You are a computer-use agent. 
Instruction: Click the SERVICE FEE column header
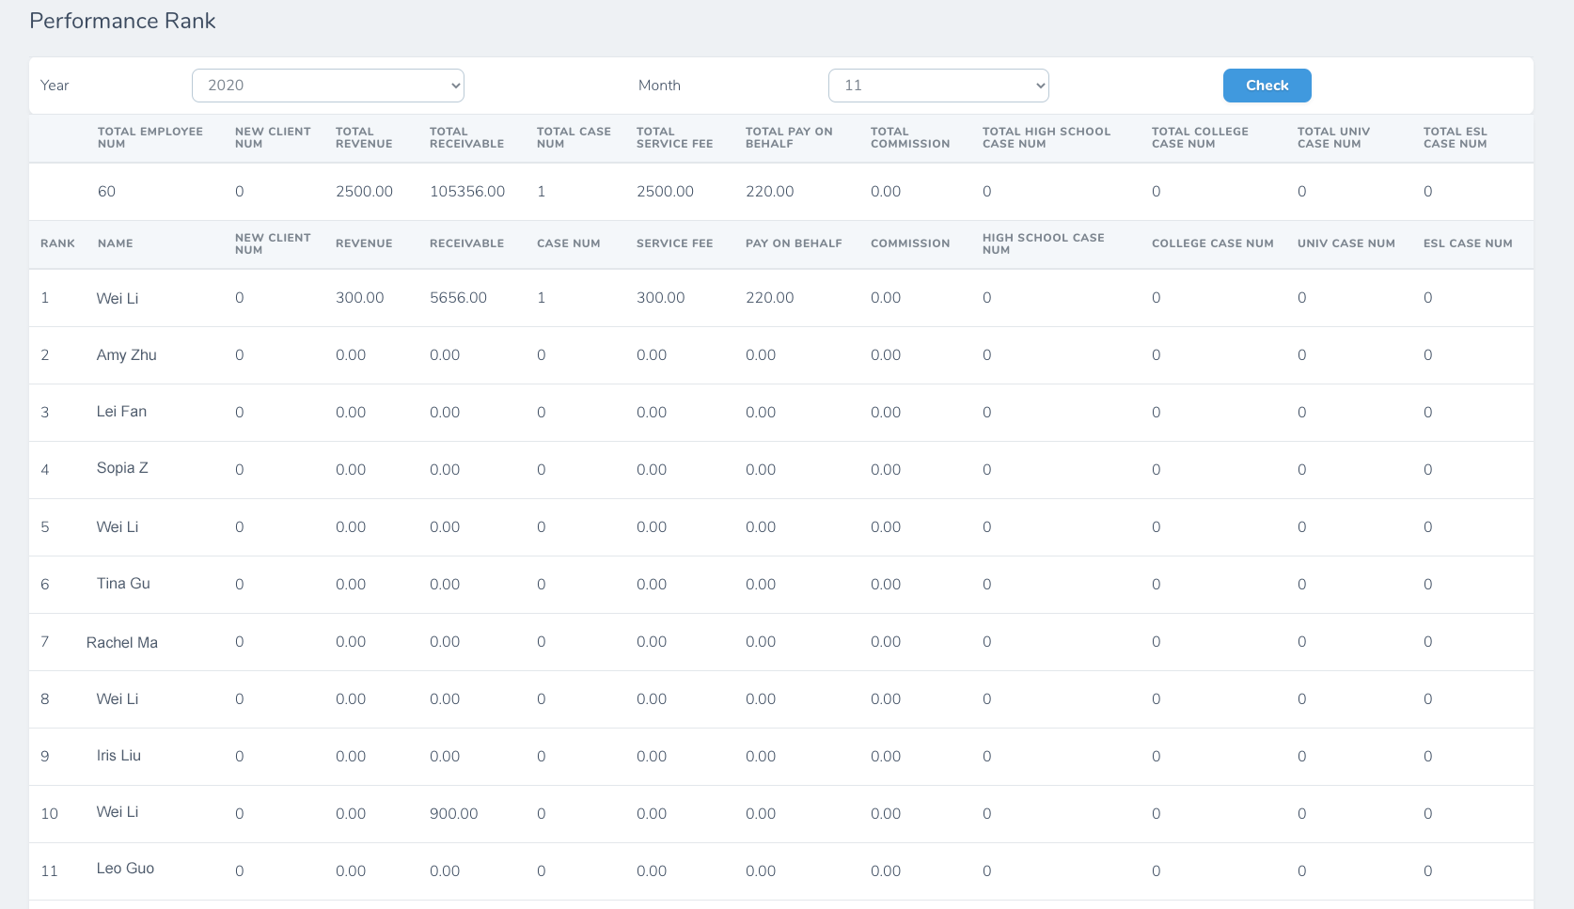(674, 243)
